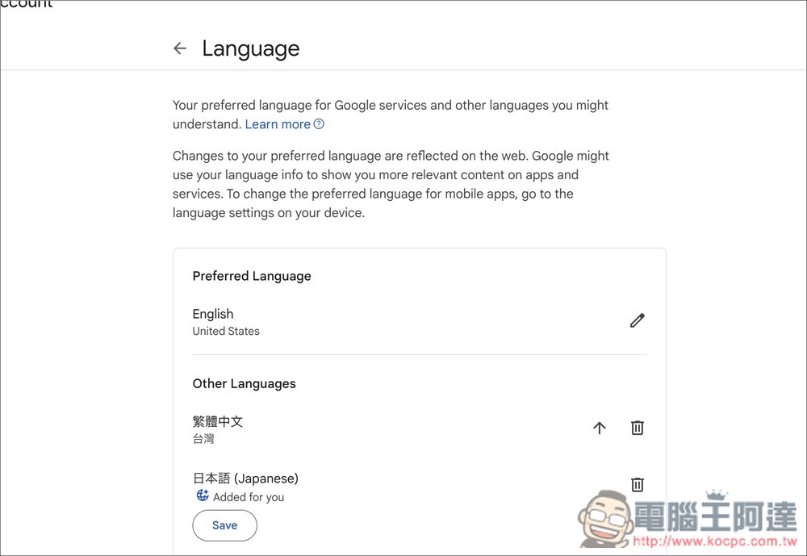Select the 繁體中文 language row text
The height and width of the screenshot is (556, 807).
coord(218,421)
